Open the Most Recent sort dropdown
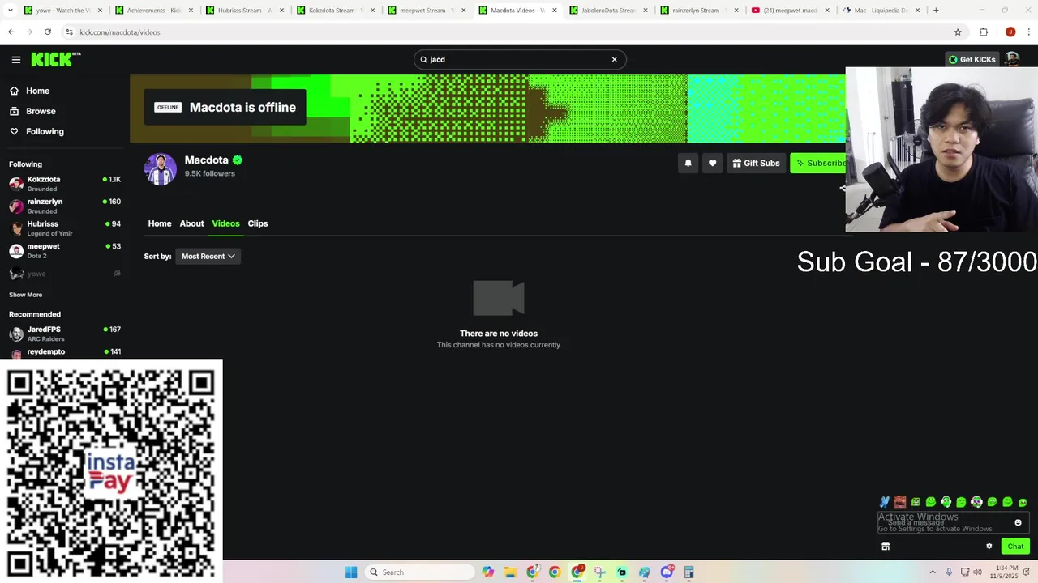1038x583 pixels. coord(208,256)
